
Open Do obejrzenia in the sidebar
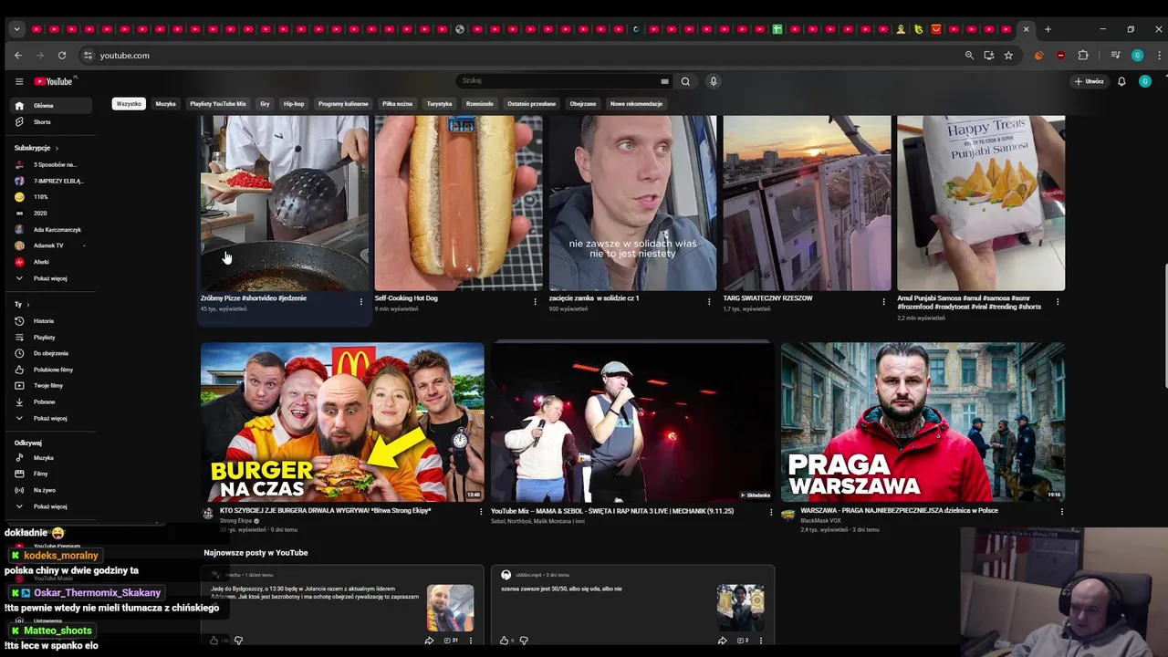(x=52, y=353)
